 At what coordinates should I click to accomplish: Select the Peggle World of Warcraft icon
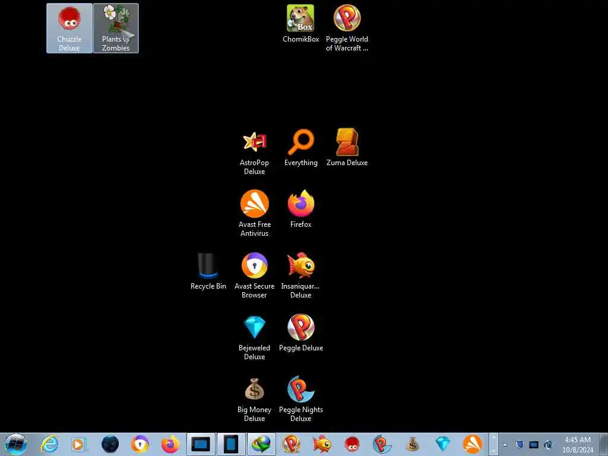pyautogui.click(x=347, y=28)
